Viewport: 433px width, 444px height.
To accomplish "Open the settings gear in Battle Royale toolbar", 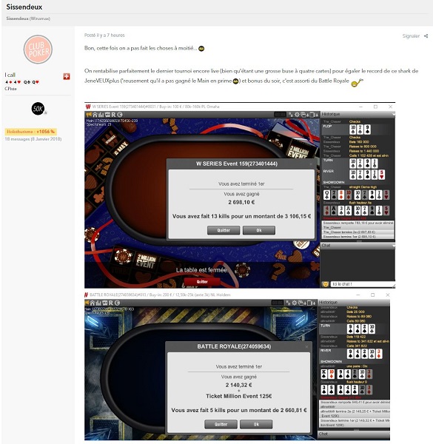I will pyautogui.click(x=295, y=303).
